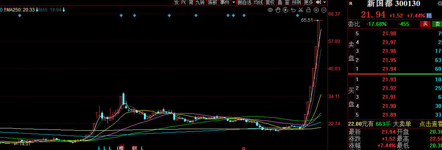The width and height of the screenshot is (442, 150).
Task: Click the 榜 marker below chart
Action: click(x=121, y=148)
